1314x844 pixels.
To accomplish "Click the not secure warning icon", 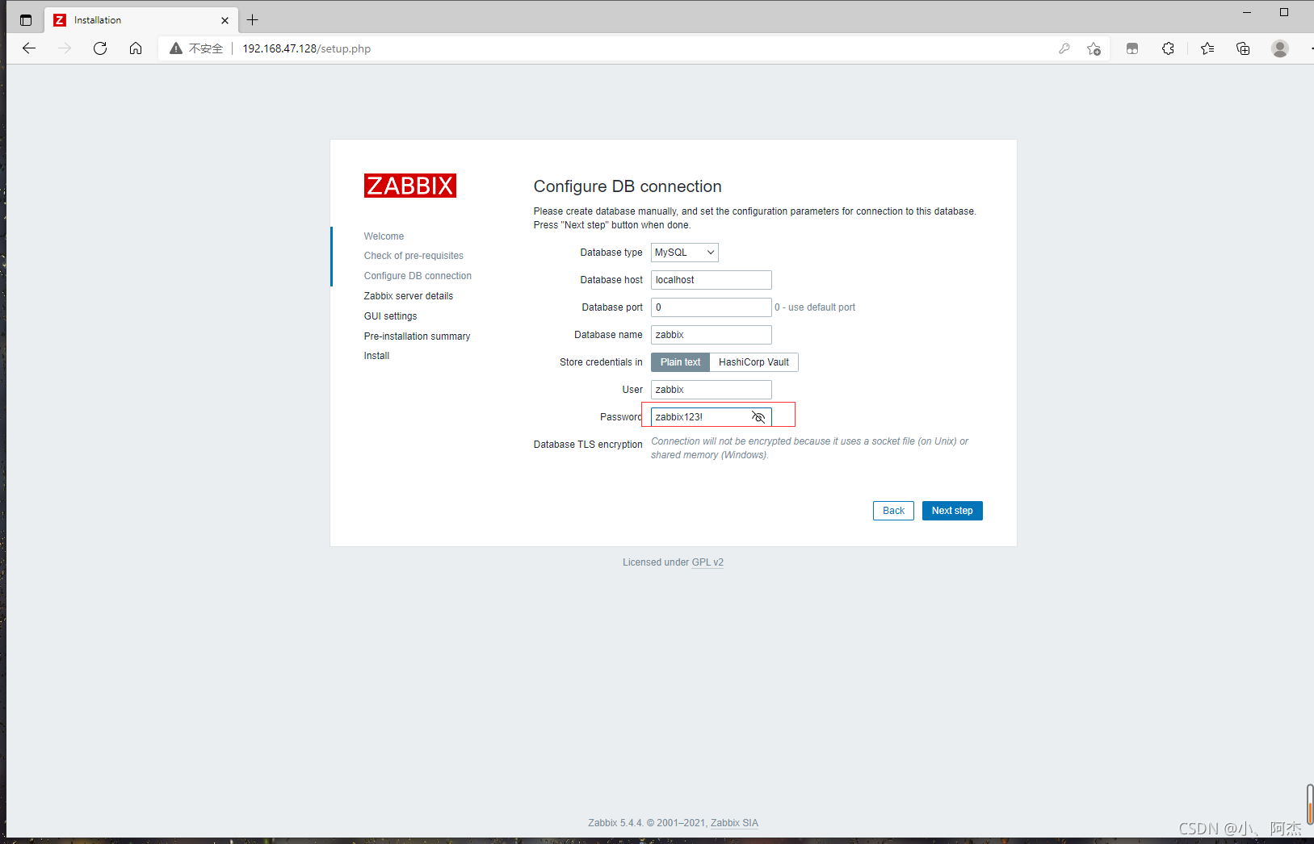I will [x=176, y=48].
